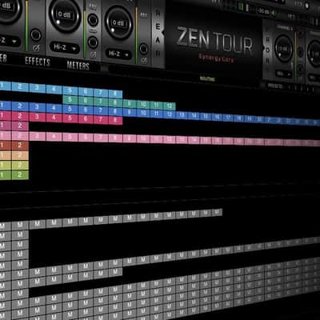Open the Hi-Z dropdown above the METERS tab
This screenshot has height=320, width=320.
click(x=65, y=48)
